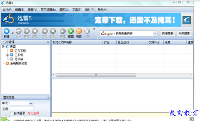Open the 雷区 menu

64,10
